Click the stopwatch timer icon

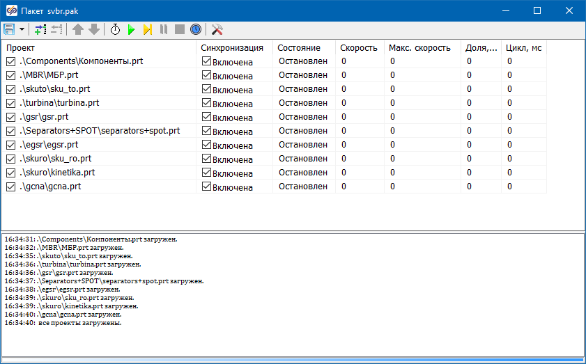tap(115, 29)
